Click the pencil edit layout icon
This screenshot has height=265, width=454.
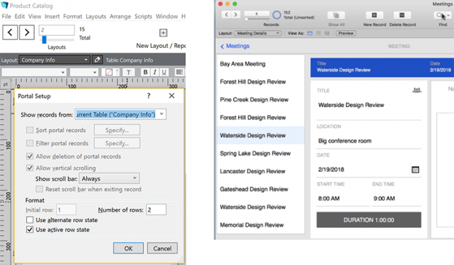point(97,59)
